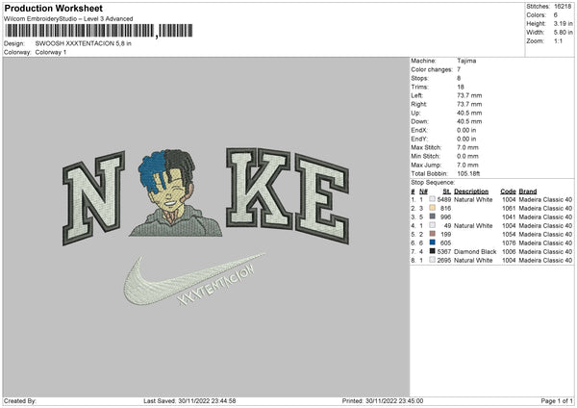The image size is (577, 408).
Task: Click thread code '1054'
Action: 509,235
